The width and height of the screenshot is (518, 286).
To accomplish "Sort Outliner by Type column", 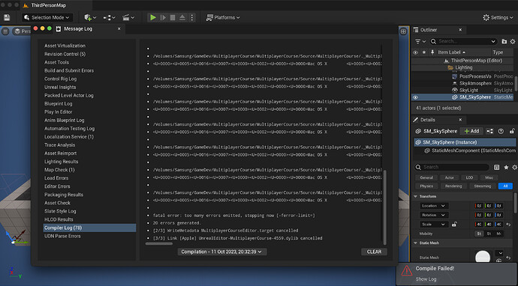I will [x=498, y=52].
